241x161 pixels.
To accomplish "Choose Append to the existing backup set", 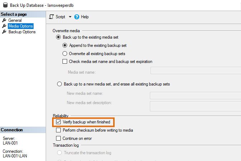I will 65,45.
